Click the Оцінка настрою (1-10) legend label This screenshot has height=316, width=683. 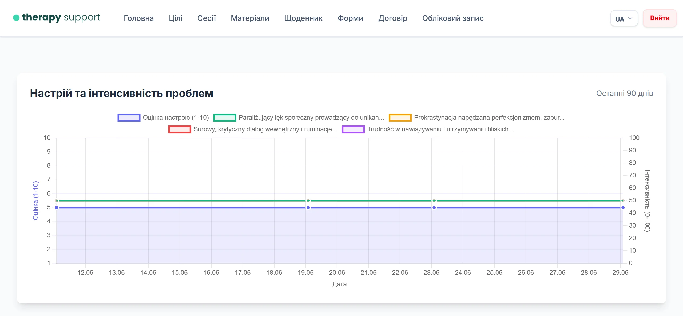pos(176,118)
